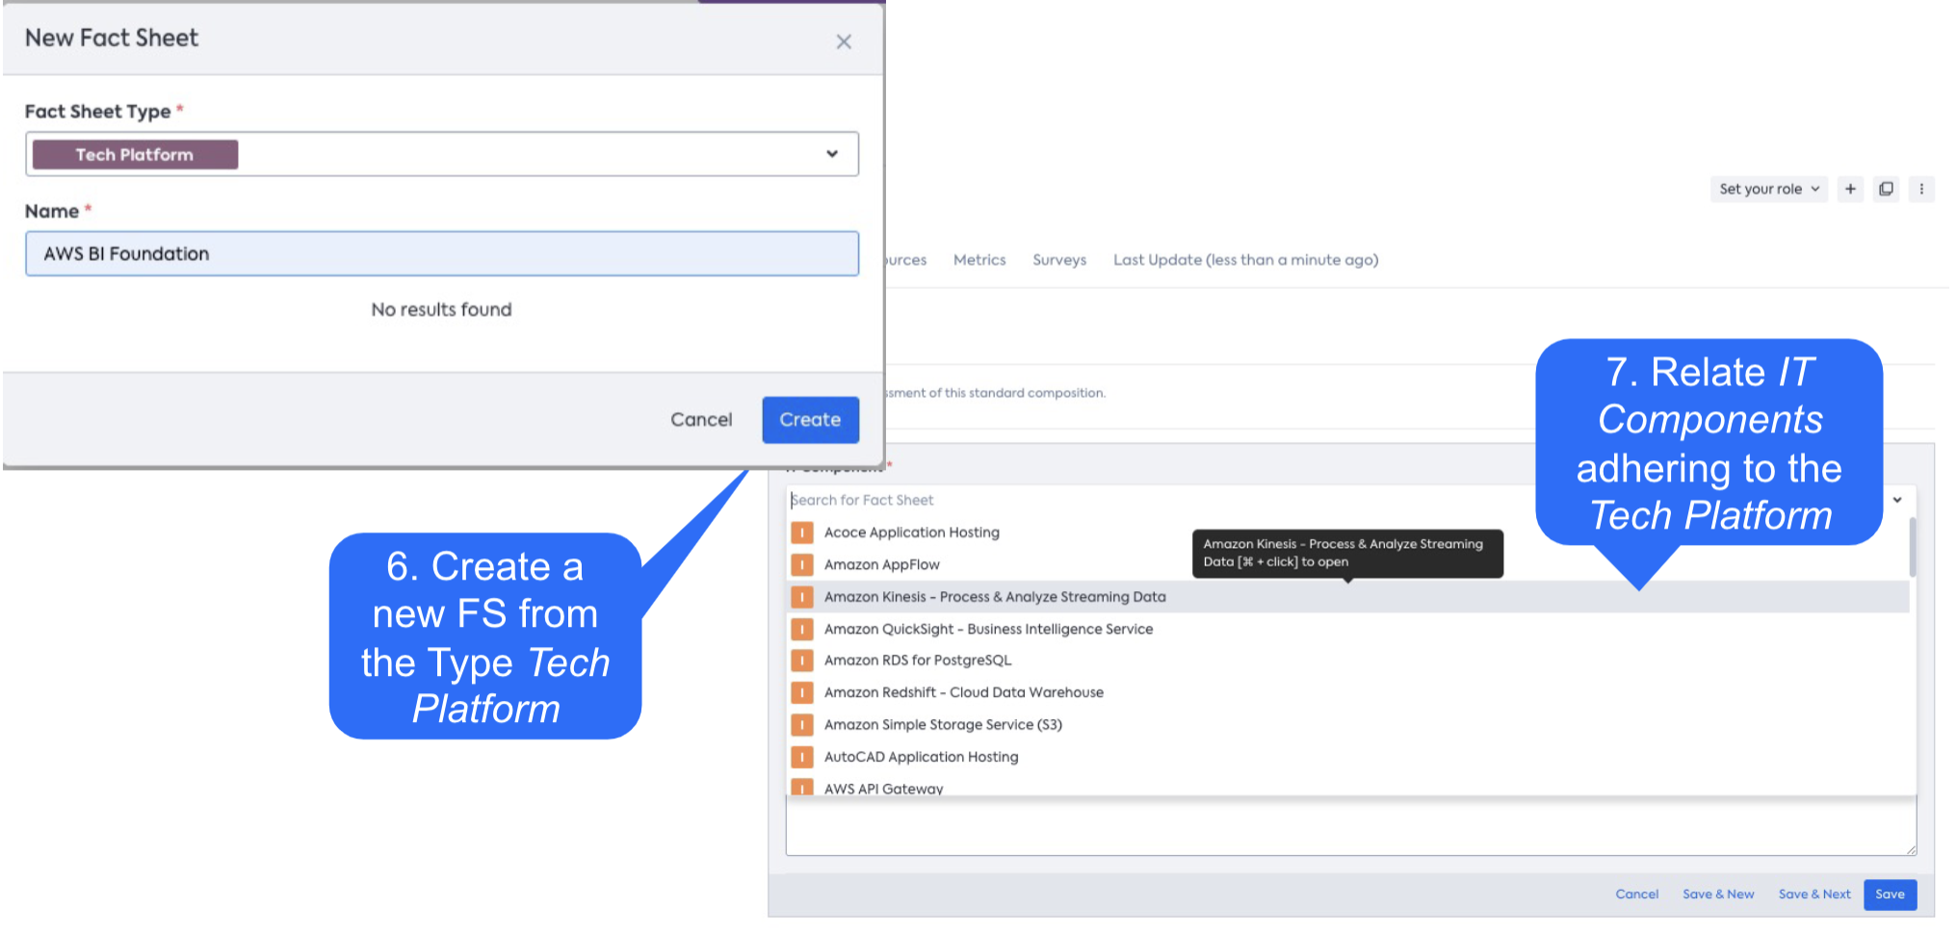Viewport: 1957px width, 934px height.
Task: Click Create in New Fact Sheet dialog
Action: pyautogui.click(x=810, y=420)
